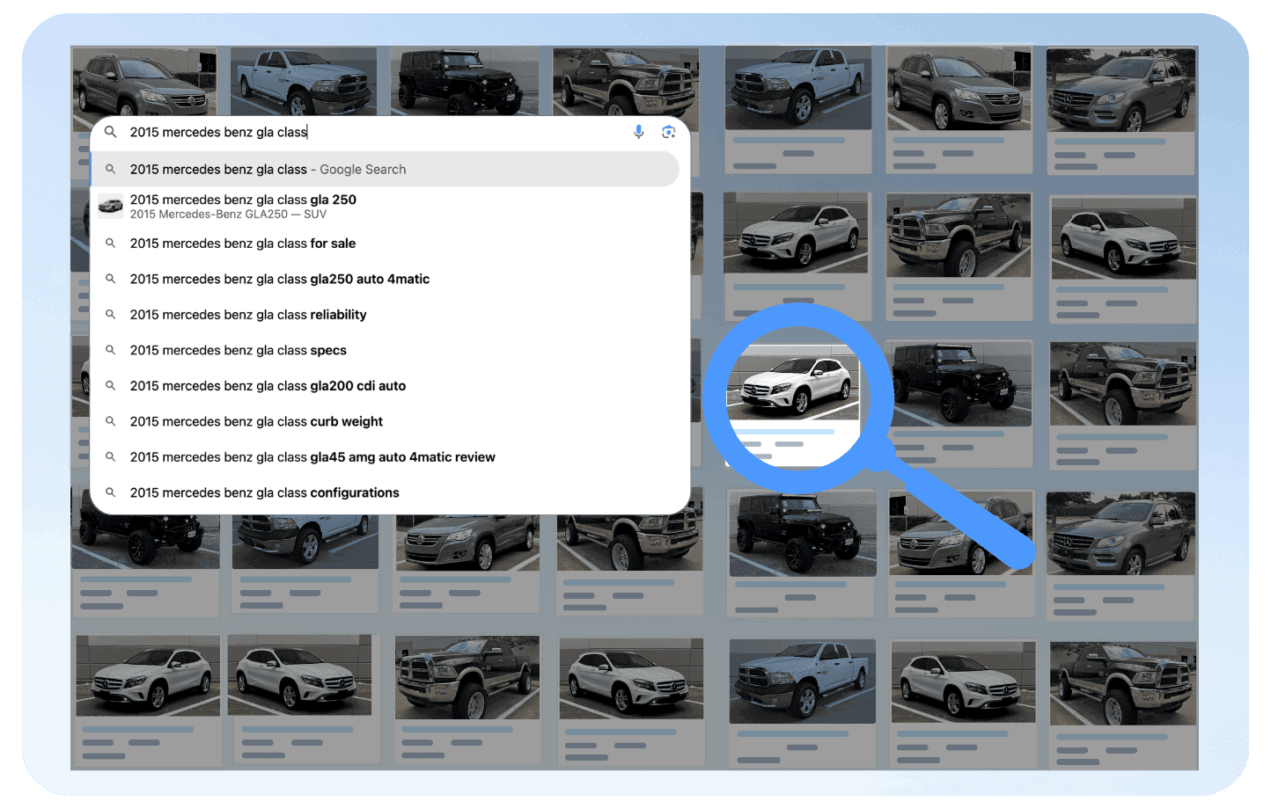Open white Mercedes GLA thumbnail in bottom-left corner
Screen dimensions: 1271x809
click(148, 675)
